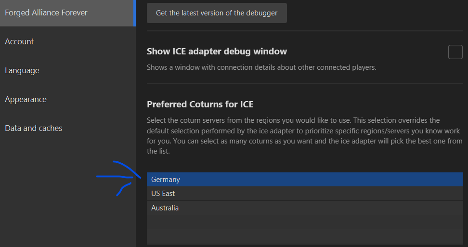Screen dimensions: 468x247
Task: Open the Account settings section
Action: point(68,41)
